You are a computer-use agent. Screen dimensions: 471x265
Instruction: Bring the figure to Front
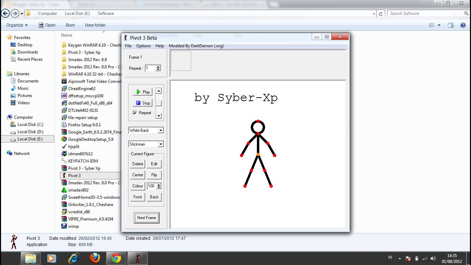click(138, 197)
